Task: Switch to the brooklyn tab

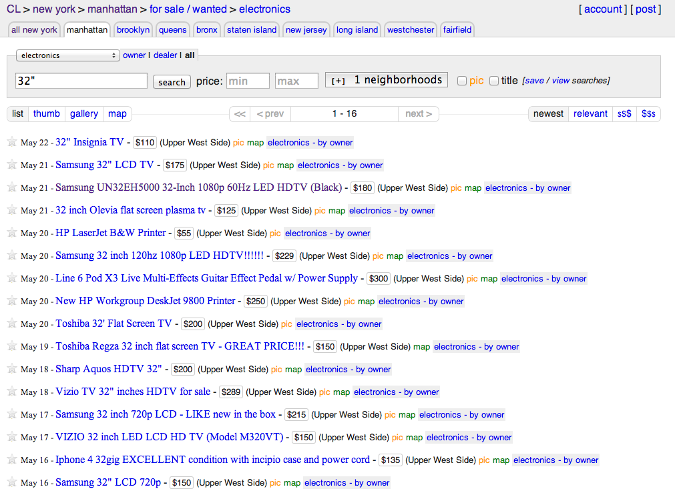Action: click(x=133, y=30)
